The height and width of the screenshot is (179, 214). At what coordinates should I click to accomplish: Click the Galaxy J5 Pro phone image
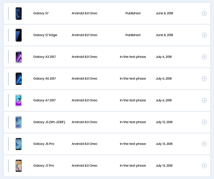click(x=19, y=144)
